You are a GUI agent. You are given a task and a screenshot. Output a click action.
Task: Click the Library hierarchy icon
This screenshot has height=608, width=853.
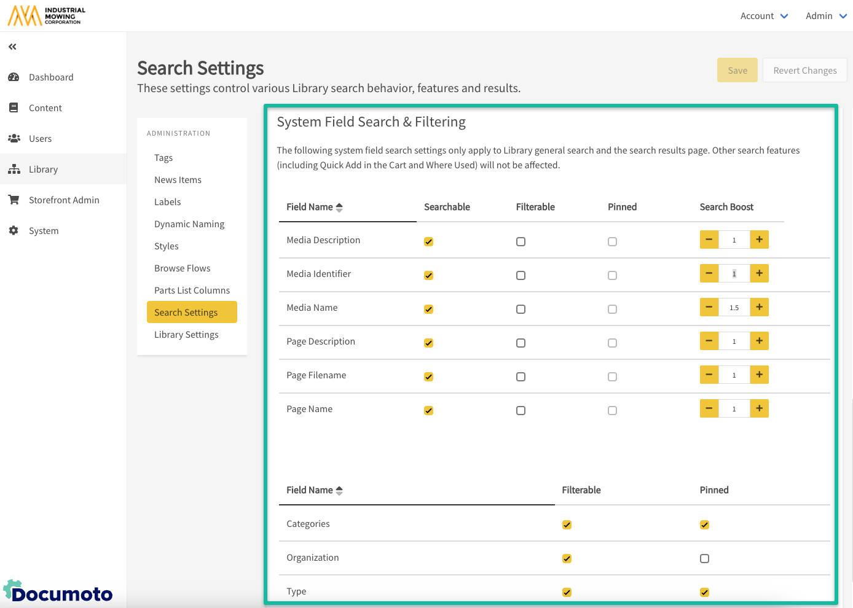(x=14, y=170)
